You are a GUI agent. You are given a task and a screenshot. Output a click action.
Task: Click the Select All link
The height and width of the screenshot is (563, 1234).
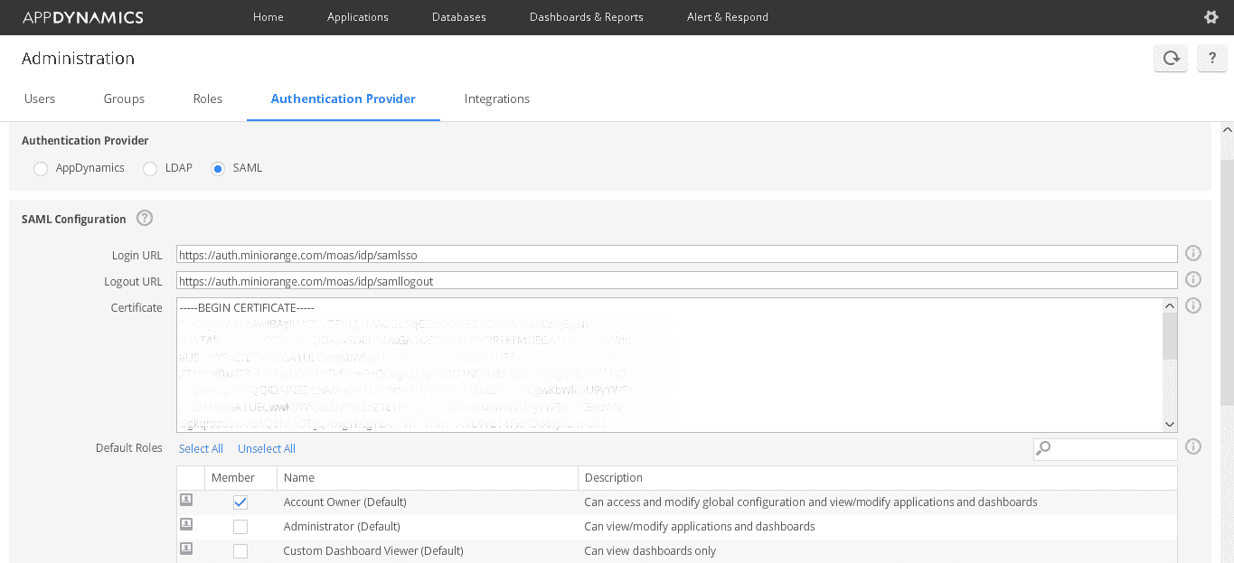click(x=201, y=448)
